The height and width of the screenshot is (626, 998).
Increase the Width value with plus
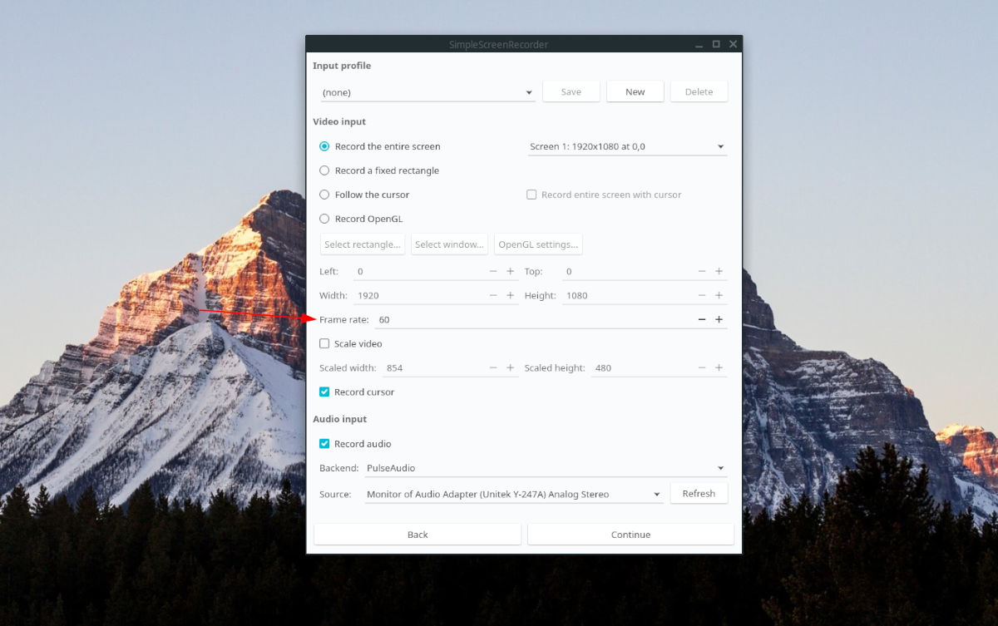[511, 295]
